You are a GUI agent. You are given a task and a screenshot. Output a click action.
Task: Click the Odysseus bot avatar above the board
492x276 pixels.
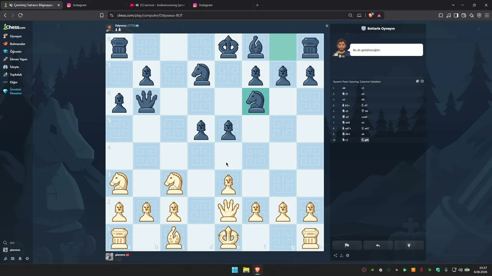pyautogui.click(x=109, y=28)
